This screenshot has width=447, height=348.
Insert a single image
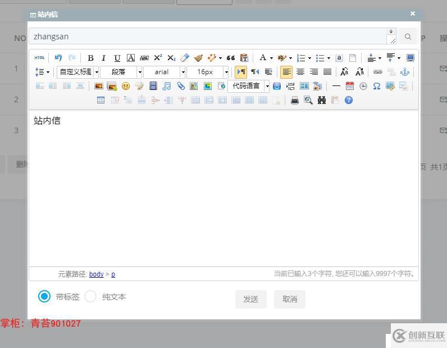(99, 86)
